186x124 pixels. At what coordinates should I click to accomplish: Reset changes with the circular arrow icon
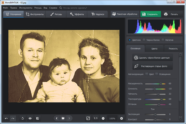coord(22,118)
